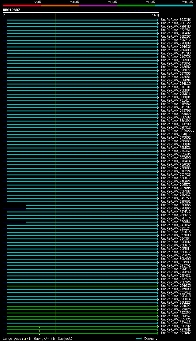Select label UniRef100_Q9FS12
The image size is (196, 341).
tap(176, 127)
